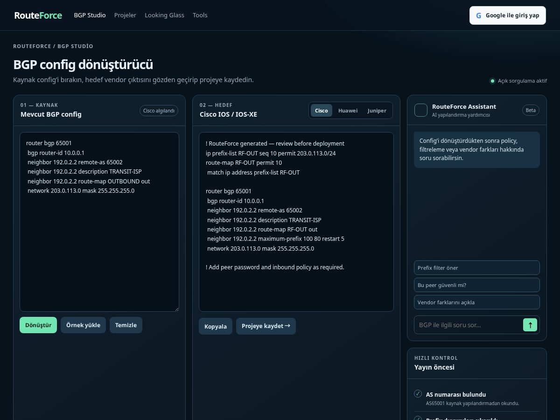Click the RouteForce Assistant avatar icon
Viewport: 560px width, 420px height.
tap(421, 110)
